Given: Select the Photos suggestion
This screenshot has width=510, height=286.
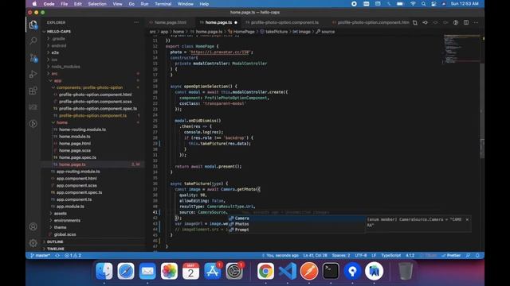Looking at the screenshot, I should point(296,224).
